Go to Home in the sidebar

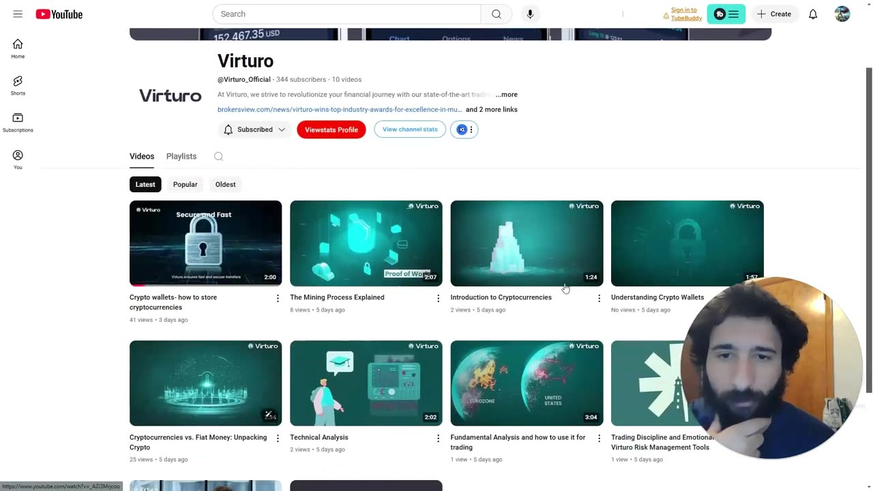pos(18,48)
